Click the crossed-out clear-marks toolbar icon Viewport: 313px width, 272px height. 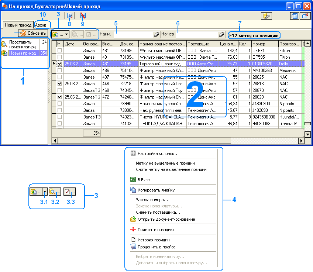coord(83,16)
